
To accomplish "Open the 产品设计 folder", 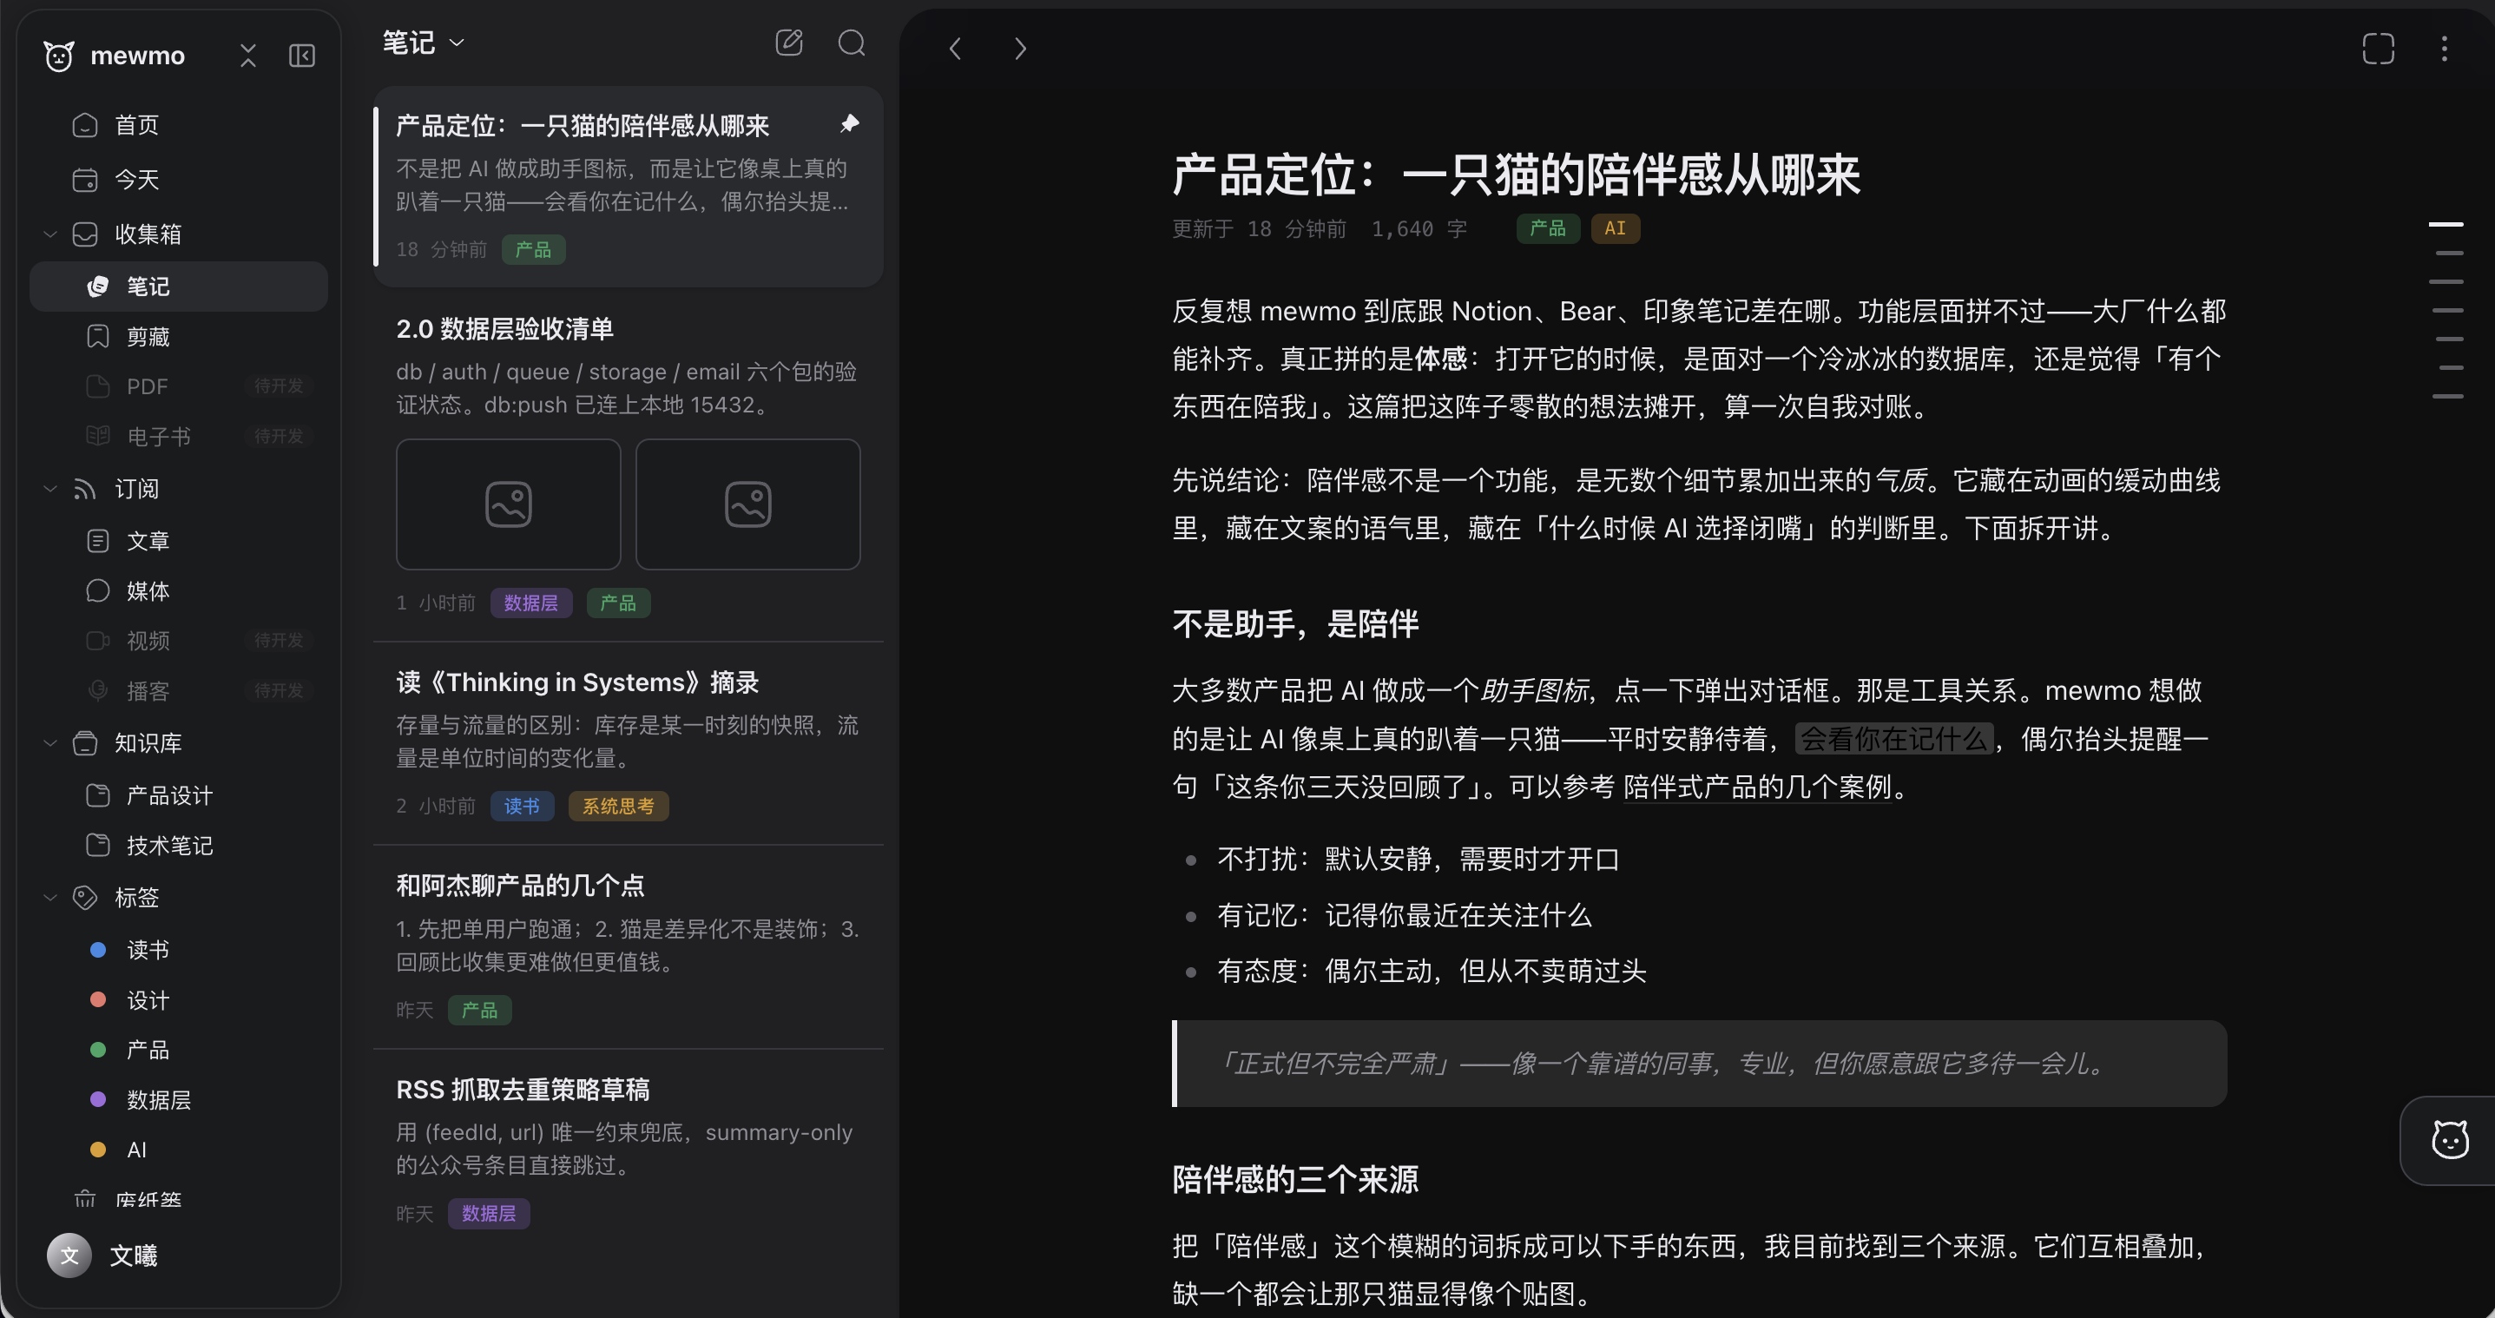I will pyautogui.click(x=179, y=796).
